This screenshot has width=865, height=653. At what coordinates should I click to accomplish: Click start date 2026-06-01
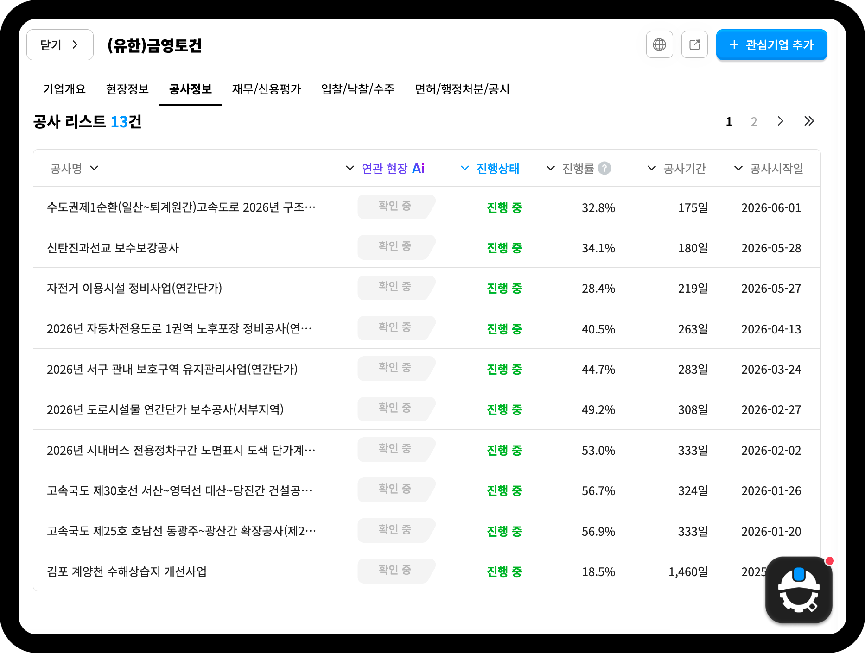(x=771, y=208)
